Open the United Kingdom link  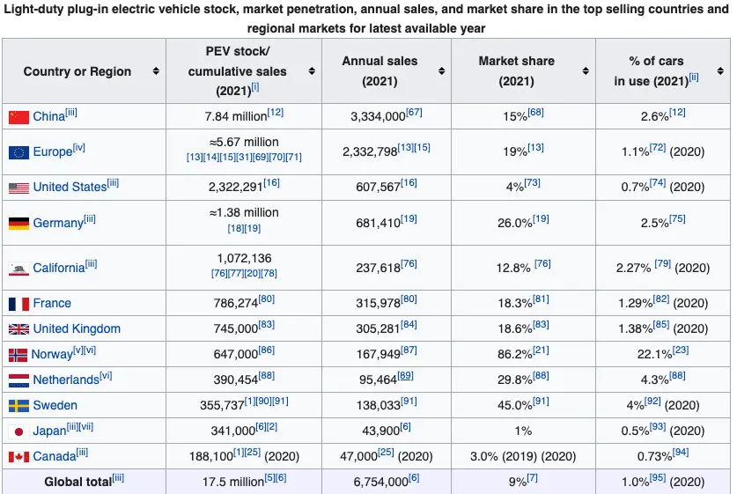click(77, 328)
